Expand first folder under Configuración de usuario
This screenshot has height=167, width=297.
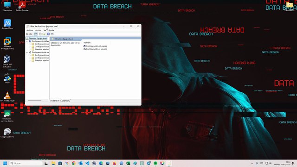tap(30, 55)
